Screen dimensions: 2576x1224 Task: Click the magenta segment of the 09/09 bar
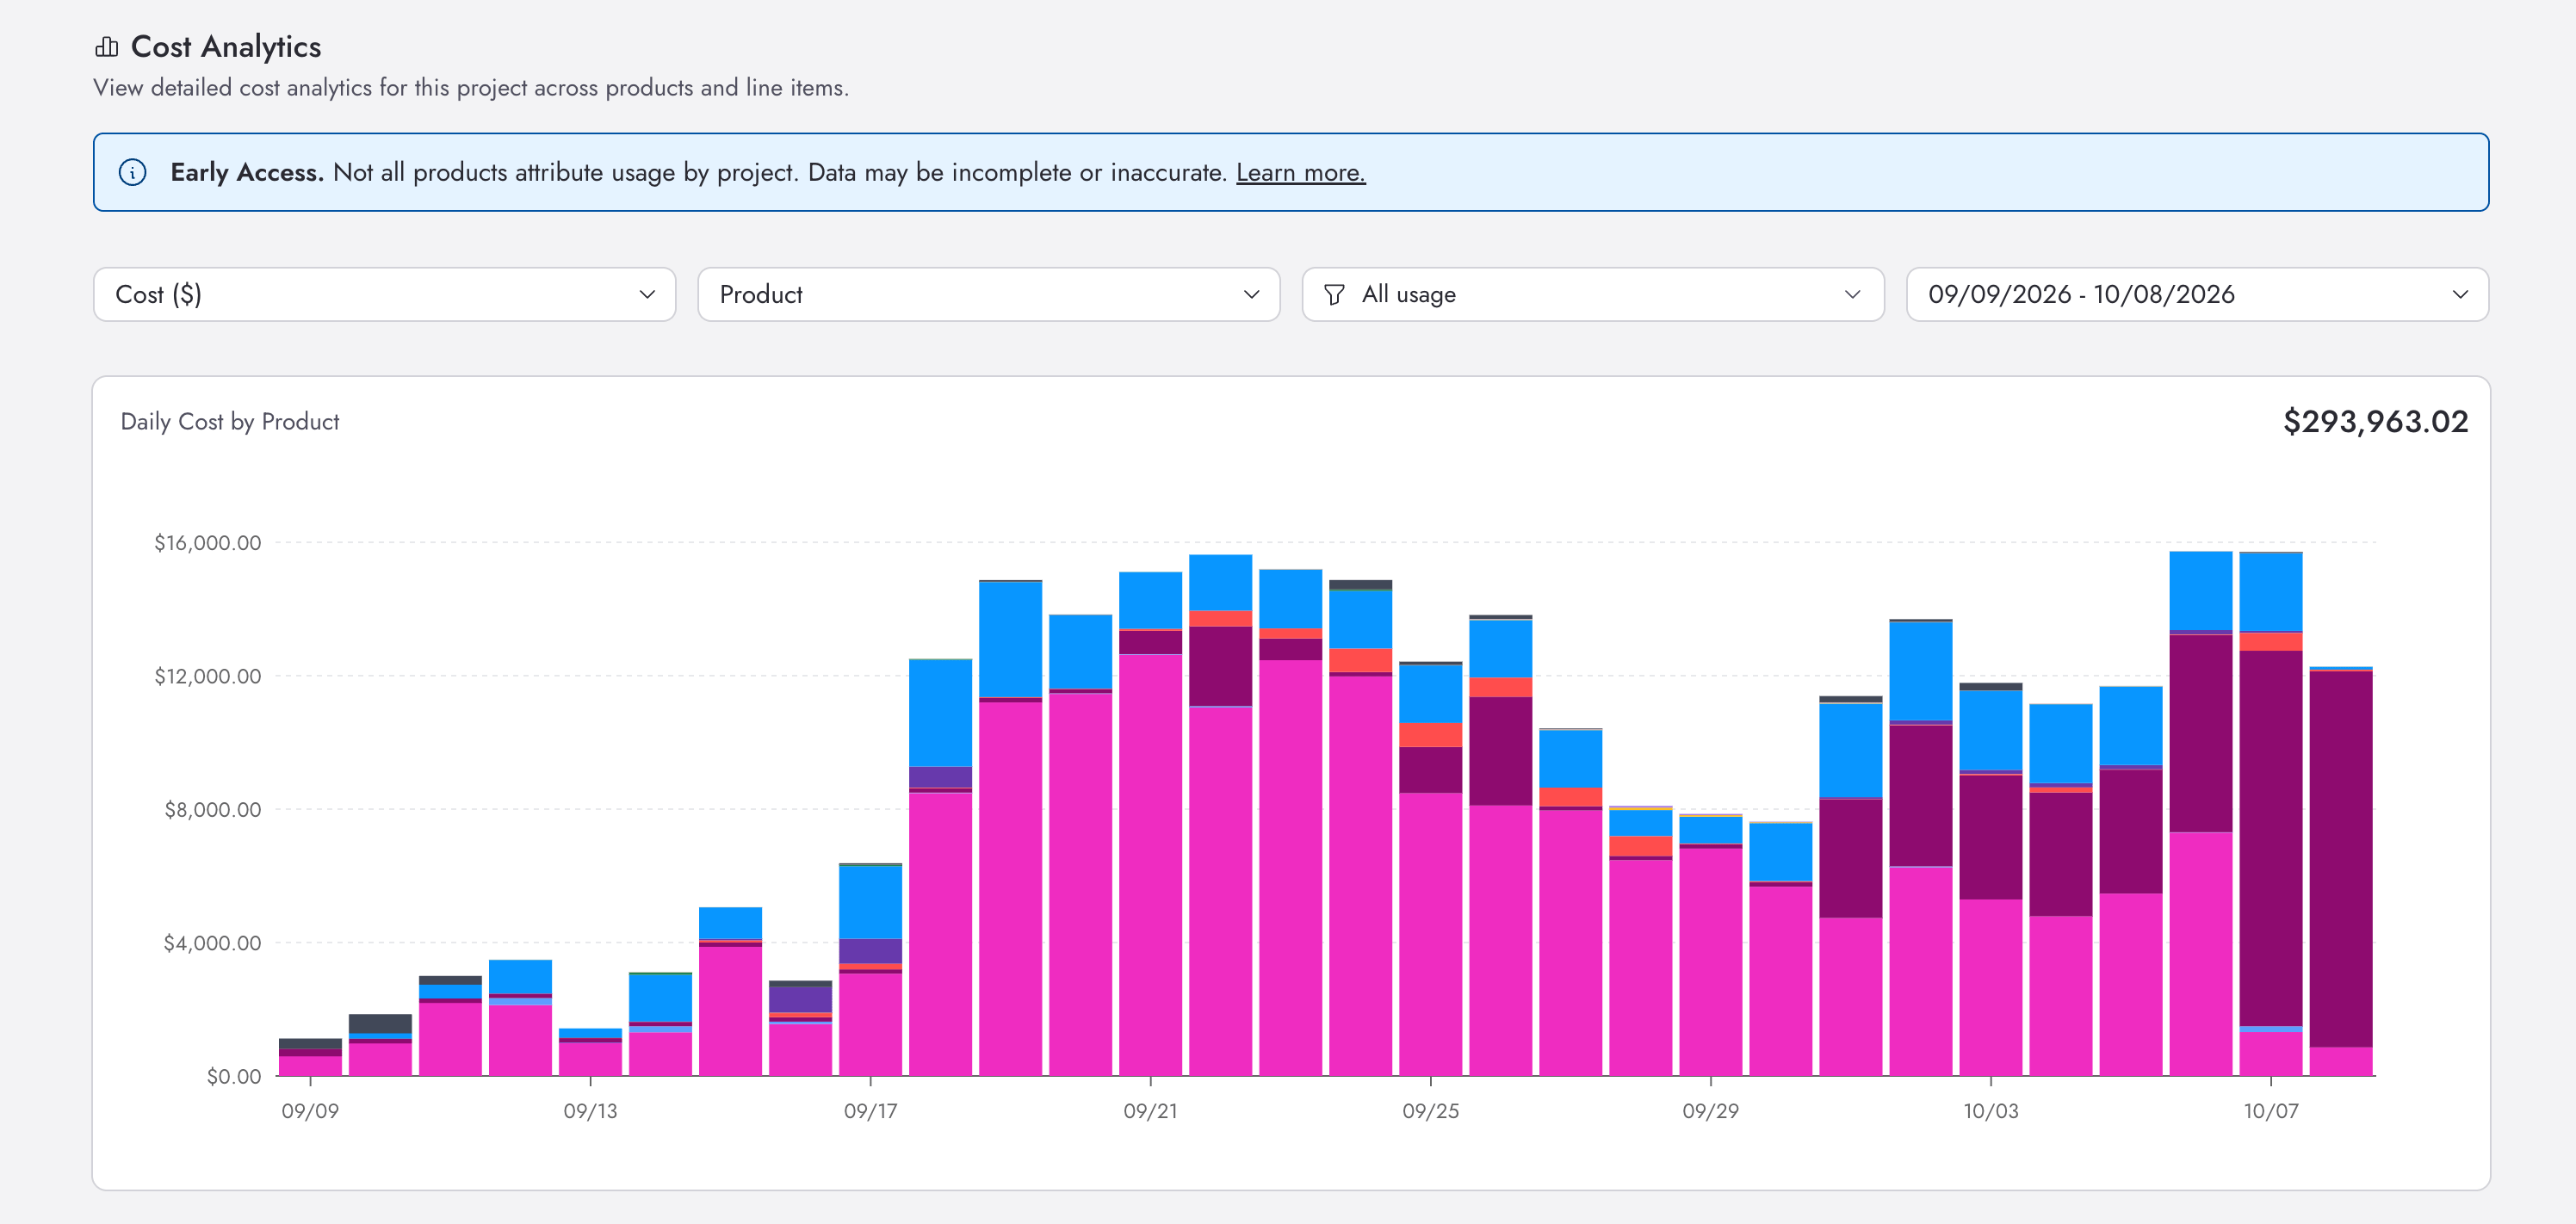tap(310, 1066)
